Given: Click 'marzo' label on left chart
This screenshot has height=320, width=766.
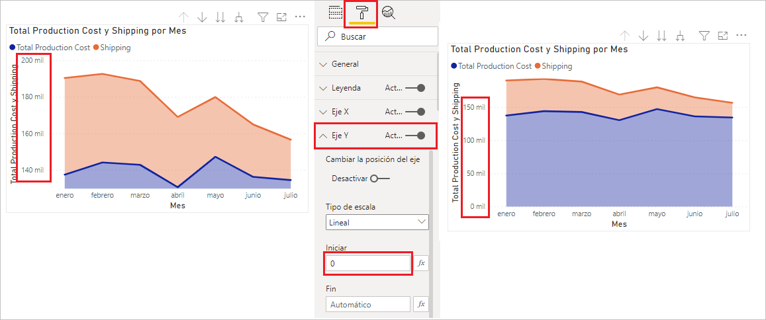Looking at the screenshot, I should pos(140,195).
